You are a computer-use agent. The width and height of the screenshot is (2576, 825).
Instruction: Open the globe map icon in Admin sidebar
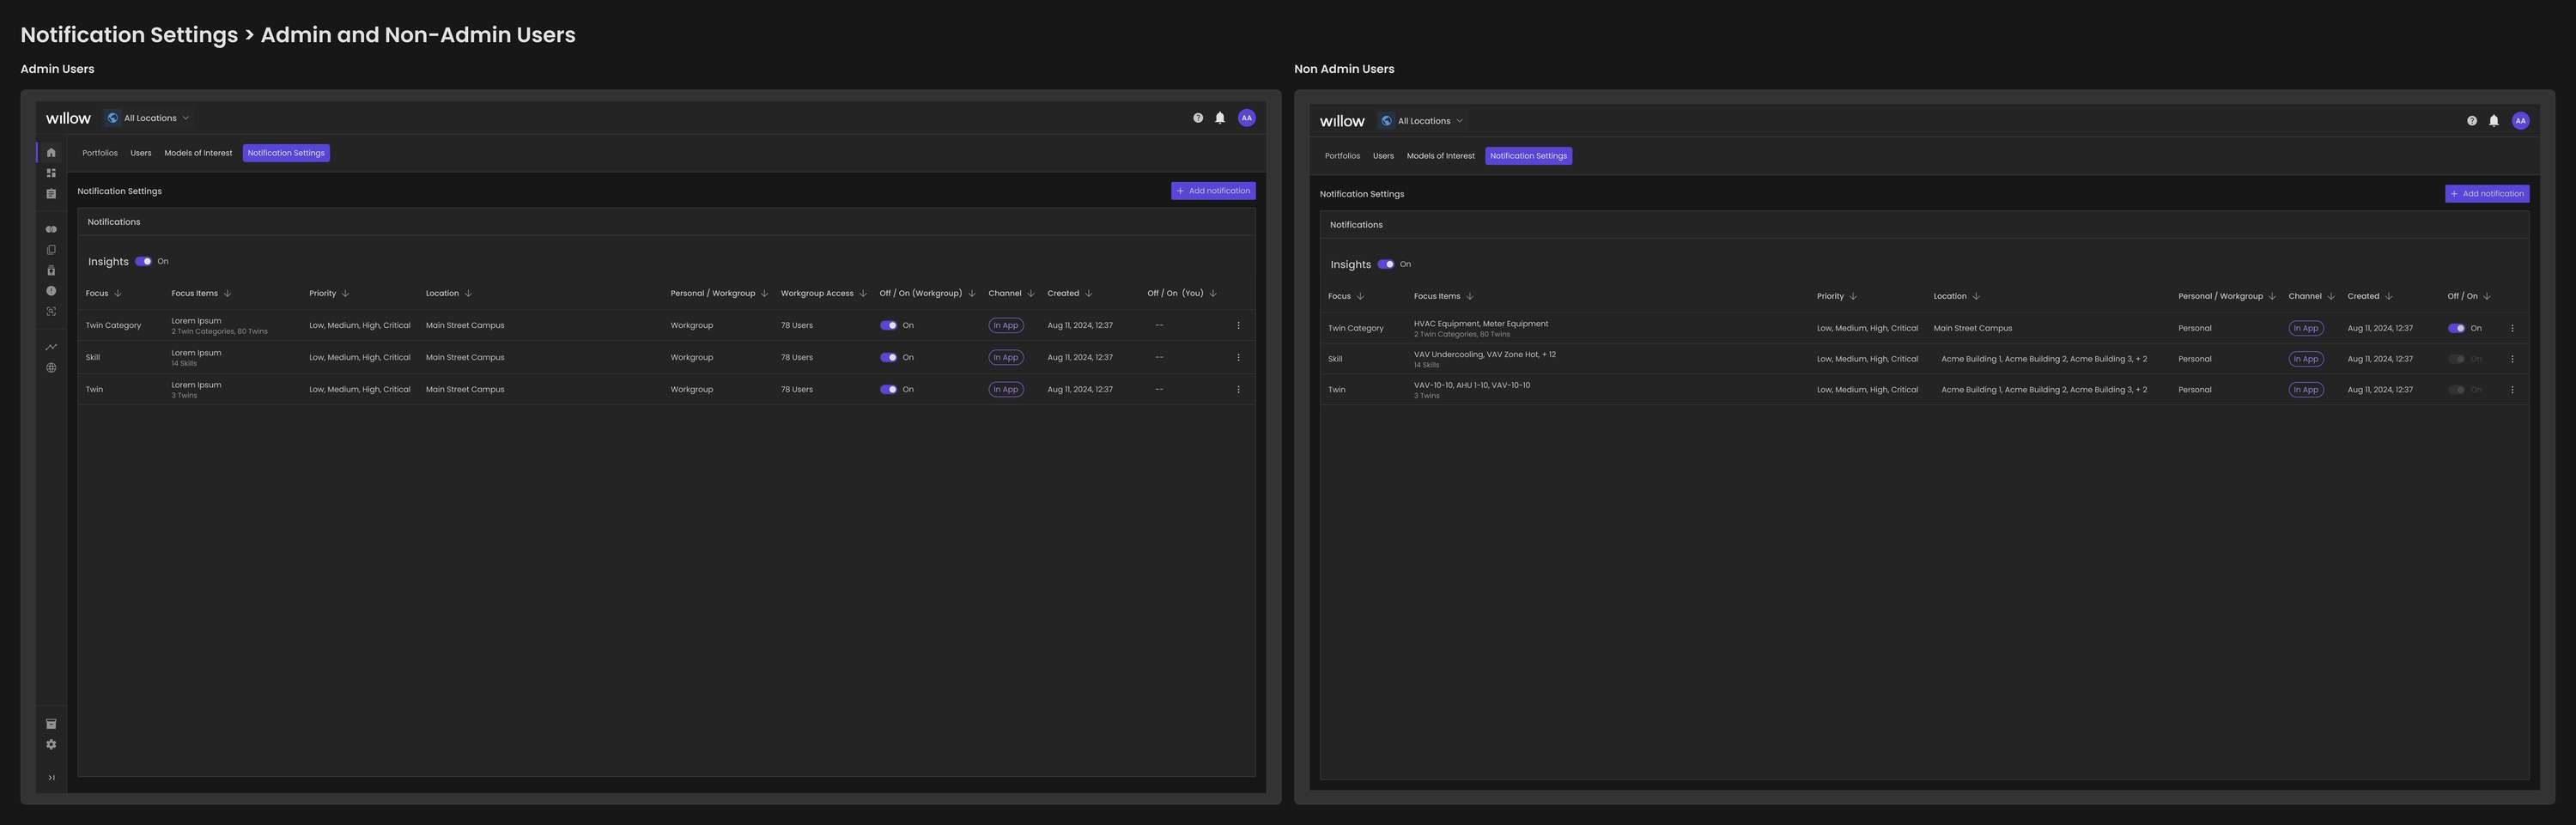(51, 368)
